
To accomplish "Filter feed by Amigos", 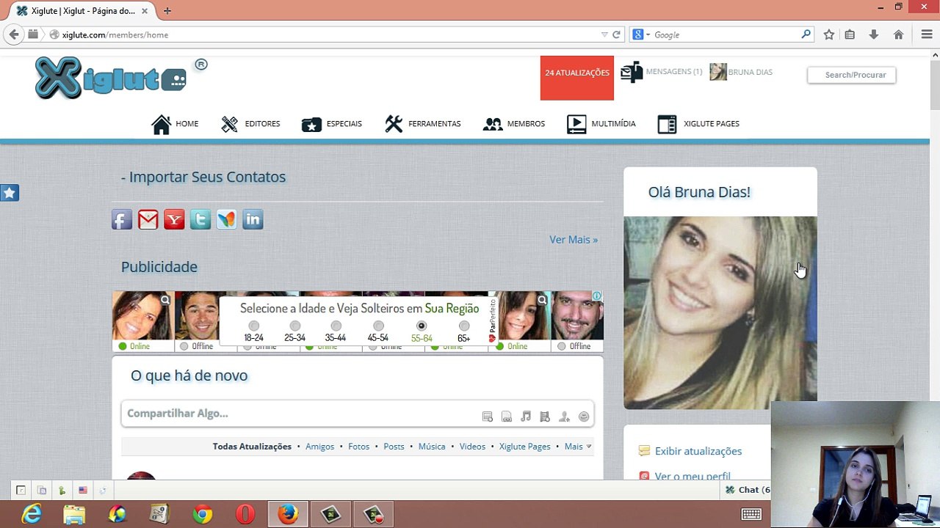I will point(319,447).
